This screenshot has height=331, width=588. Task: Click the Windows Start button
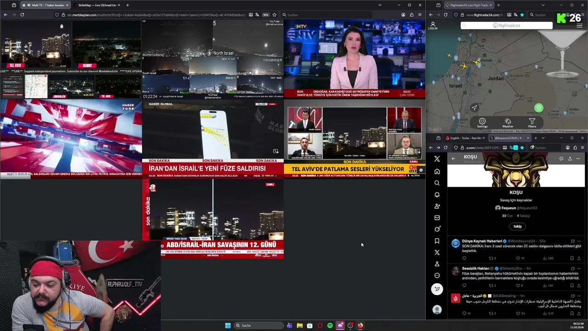pos(228,325)
